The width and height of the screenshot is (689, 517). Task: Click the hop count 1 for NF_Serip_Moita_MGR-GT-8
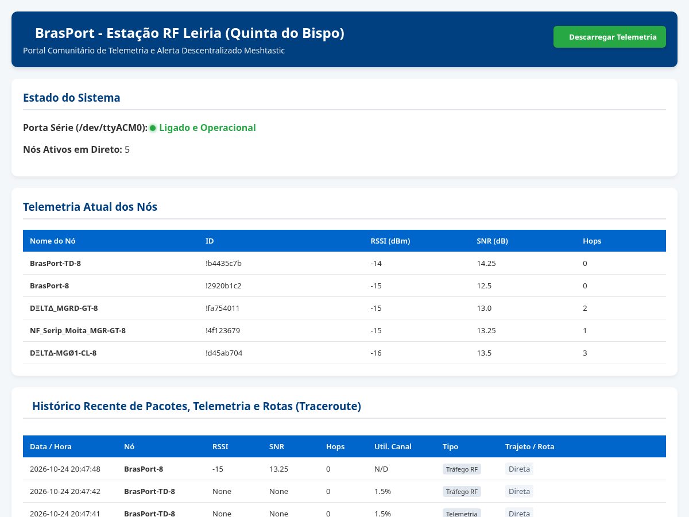point(585,330)
